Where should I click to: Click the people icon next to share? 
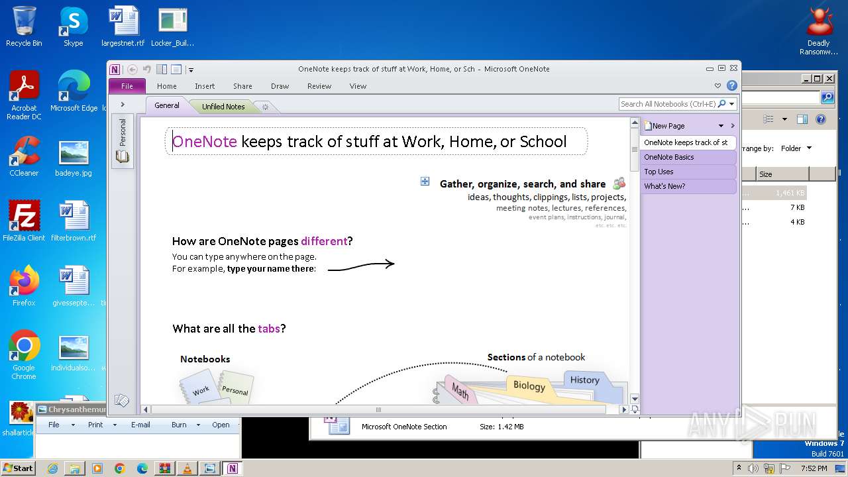619,184
